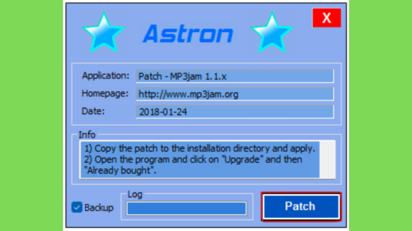412x231 pixels.
Task: Click the "Info" group label
Action: (x=87, y=135)
